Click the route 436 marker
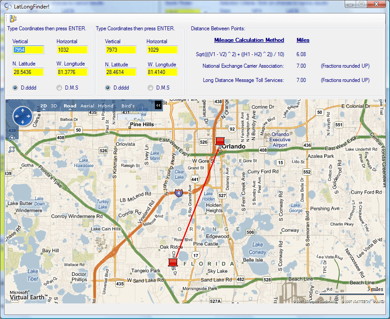This screenshot has width=390, height=319. click(x=307, y=145)
